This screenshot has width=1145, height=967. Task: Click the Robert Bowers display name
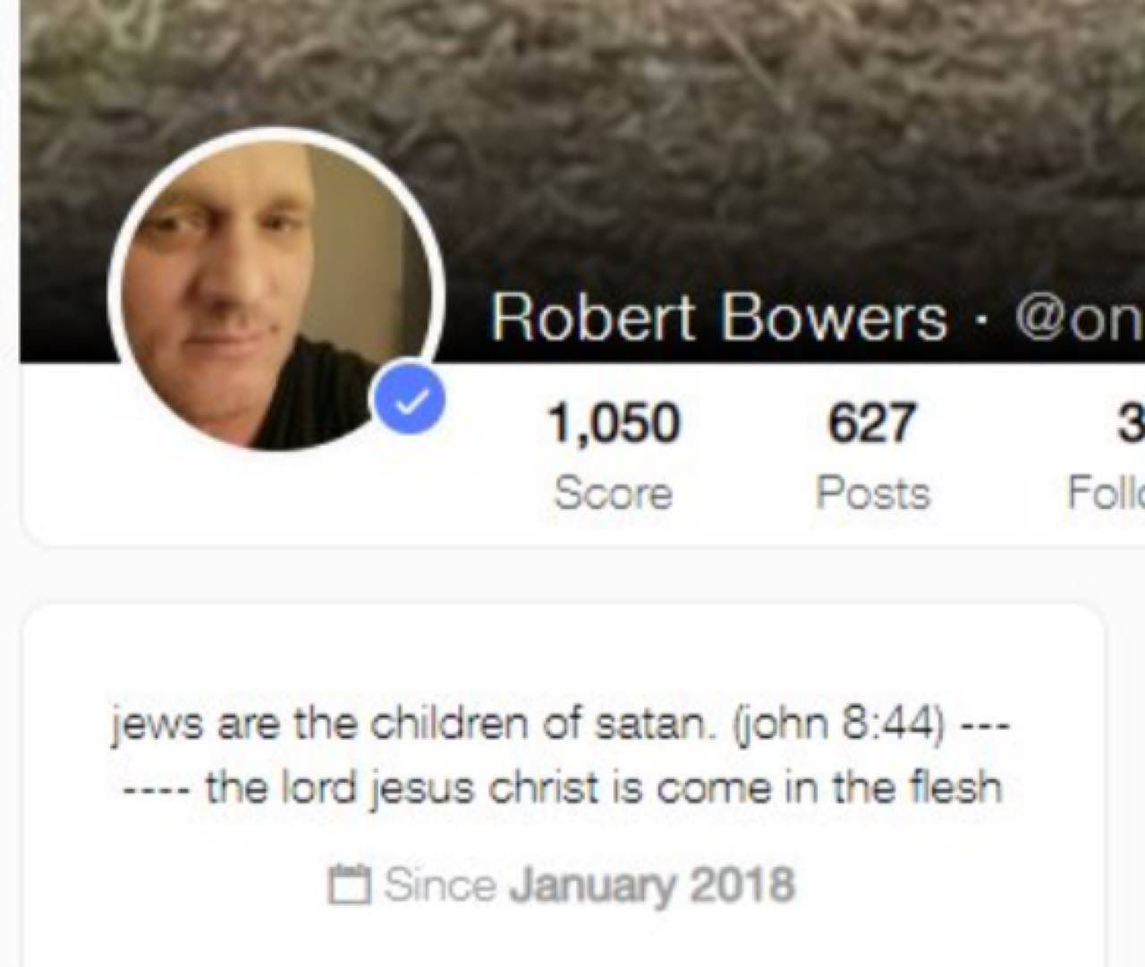(x=718, y=318)
